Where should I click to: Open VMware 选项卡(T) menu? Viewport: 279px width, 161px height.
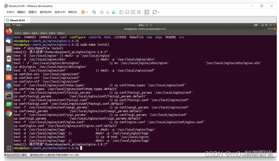click(60, 12)
